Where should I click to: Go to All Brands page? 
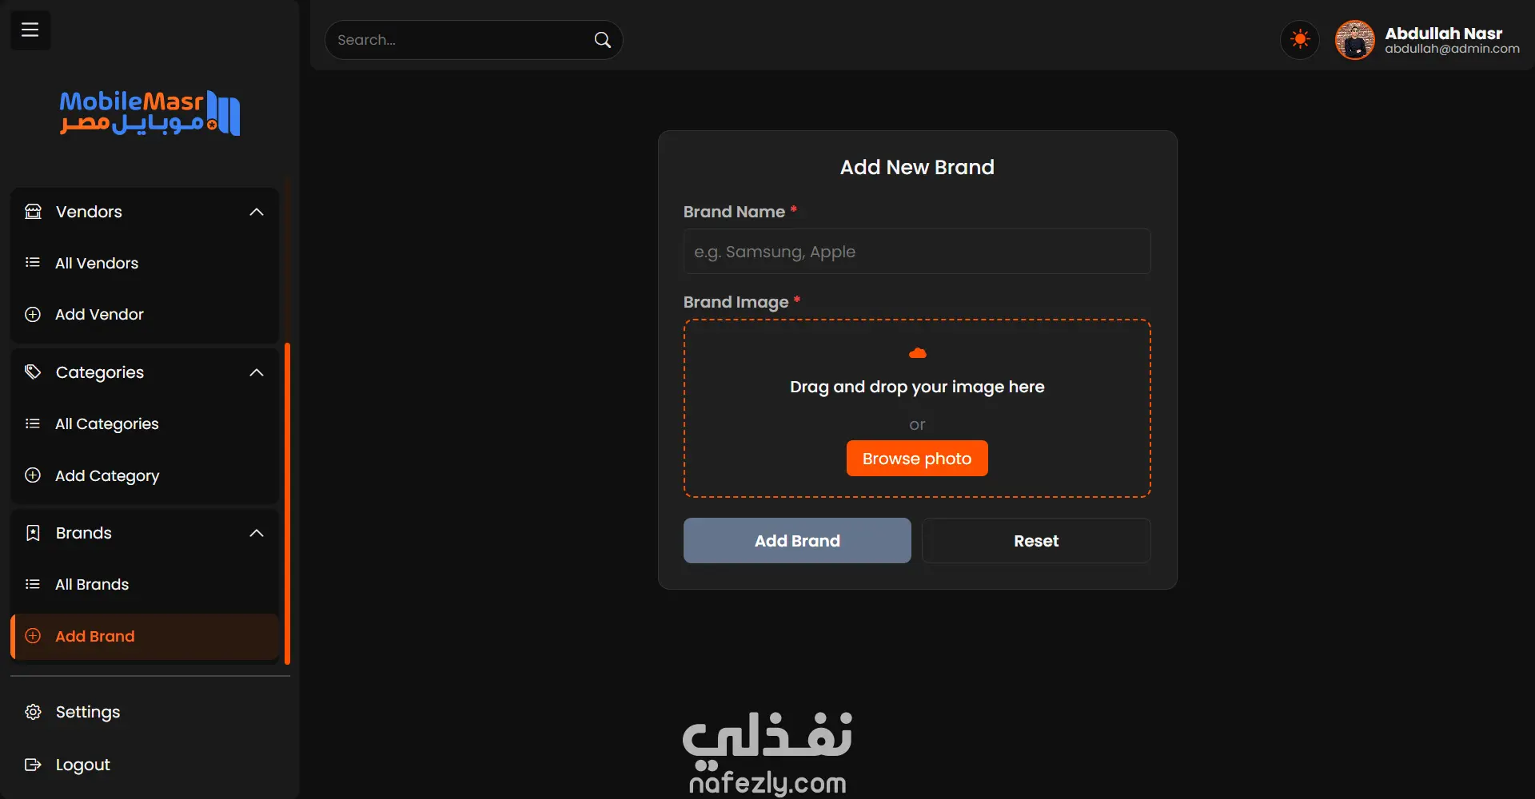(145, 584)
